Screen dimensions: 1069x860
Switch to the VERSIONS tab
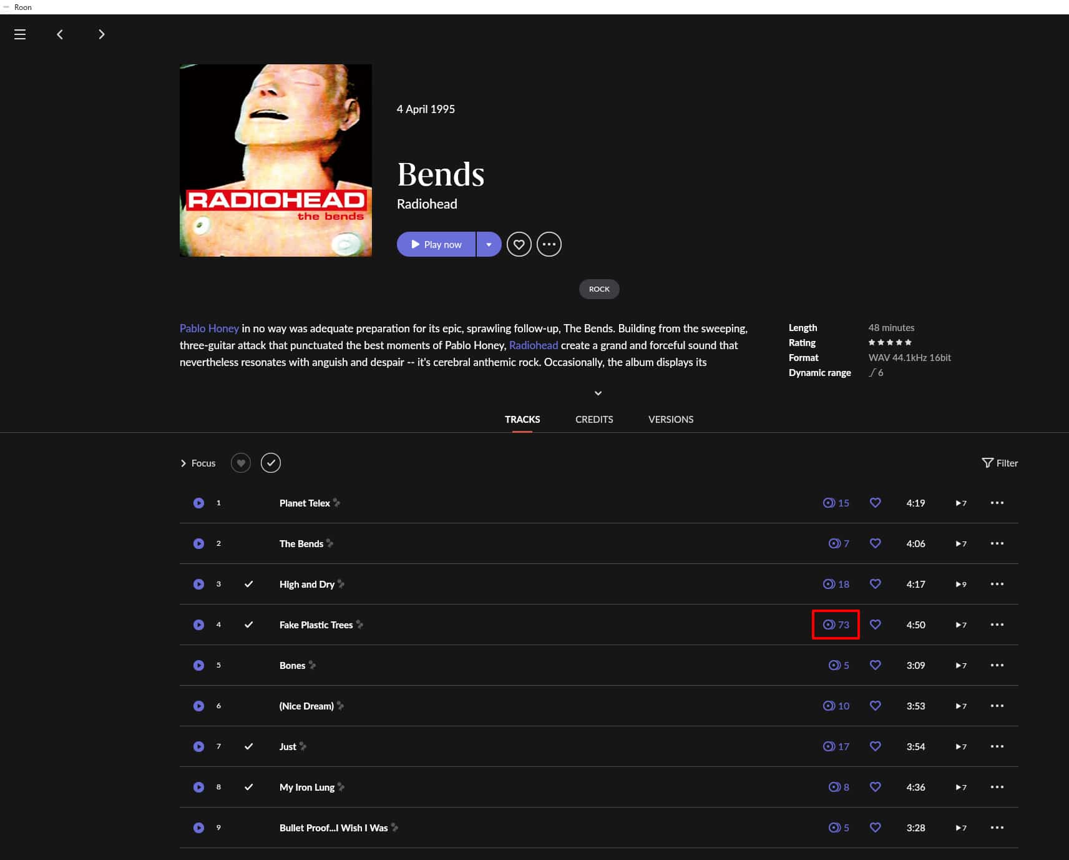click(671, 419)
